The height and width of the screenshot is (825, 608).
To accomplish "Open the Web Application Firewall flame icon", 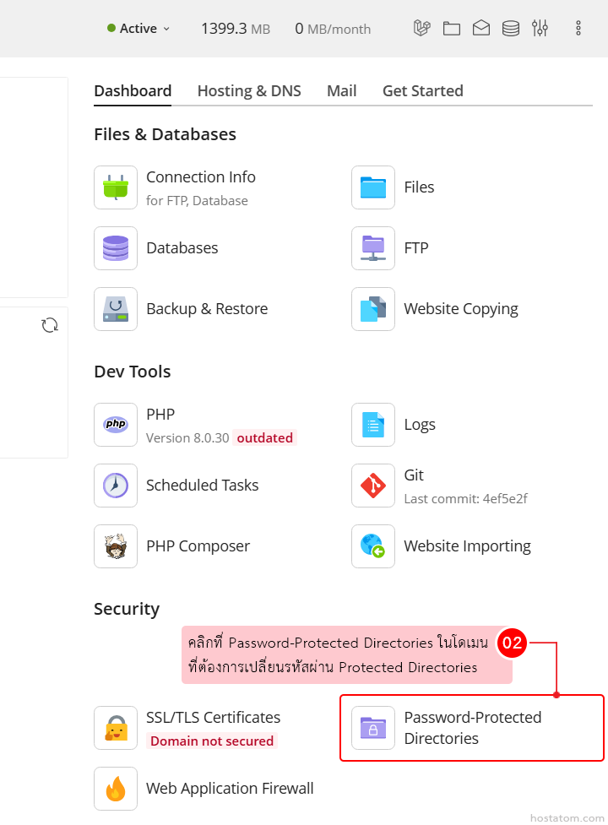I will (x=116, y=789).
